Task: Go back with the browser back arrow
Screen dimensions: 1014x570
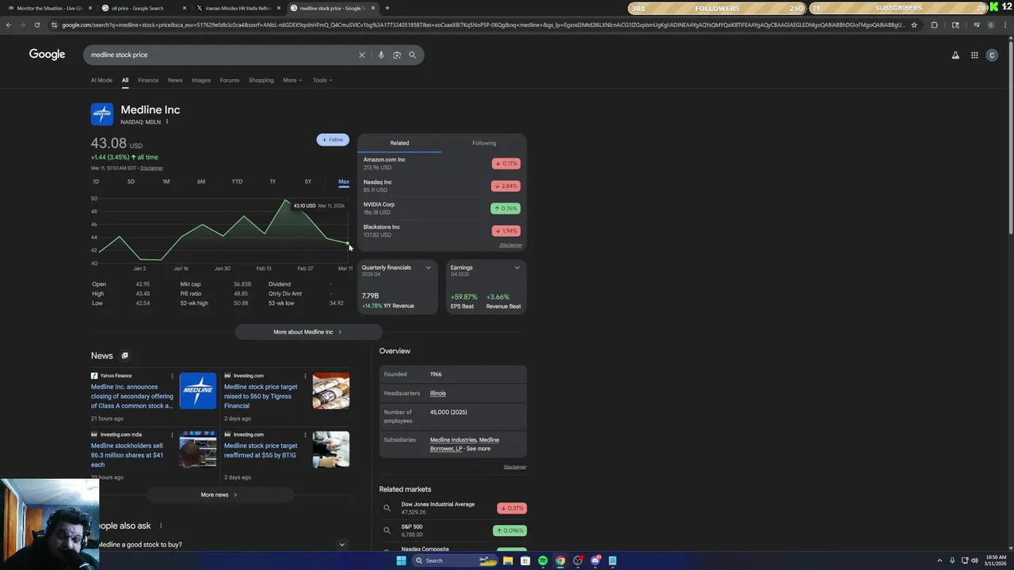Action: pyautogui.click(x=9, y=25)
